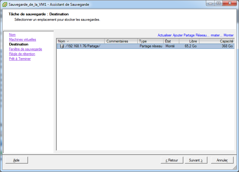This screenshot has height=172, width=239.
Task: Open the Nom step in the wizard sidebar
Action: pyautogui.click(x=12, y=35)
